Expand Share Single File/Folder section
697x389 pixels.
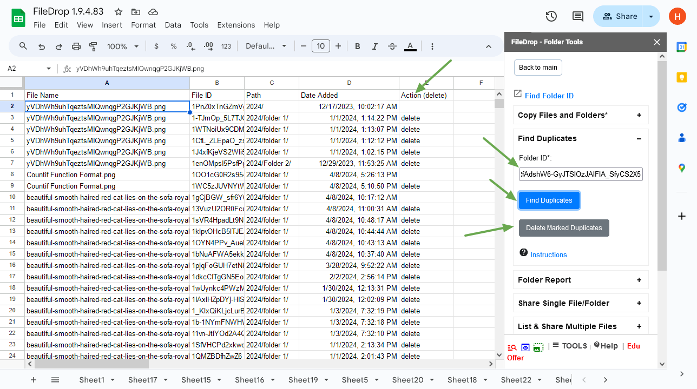coord(581,303)
